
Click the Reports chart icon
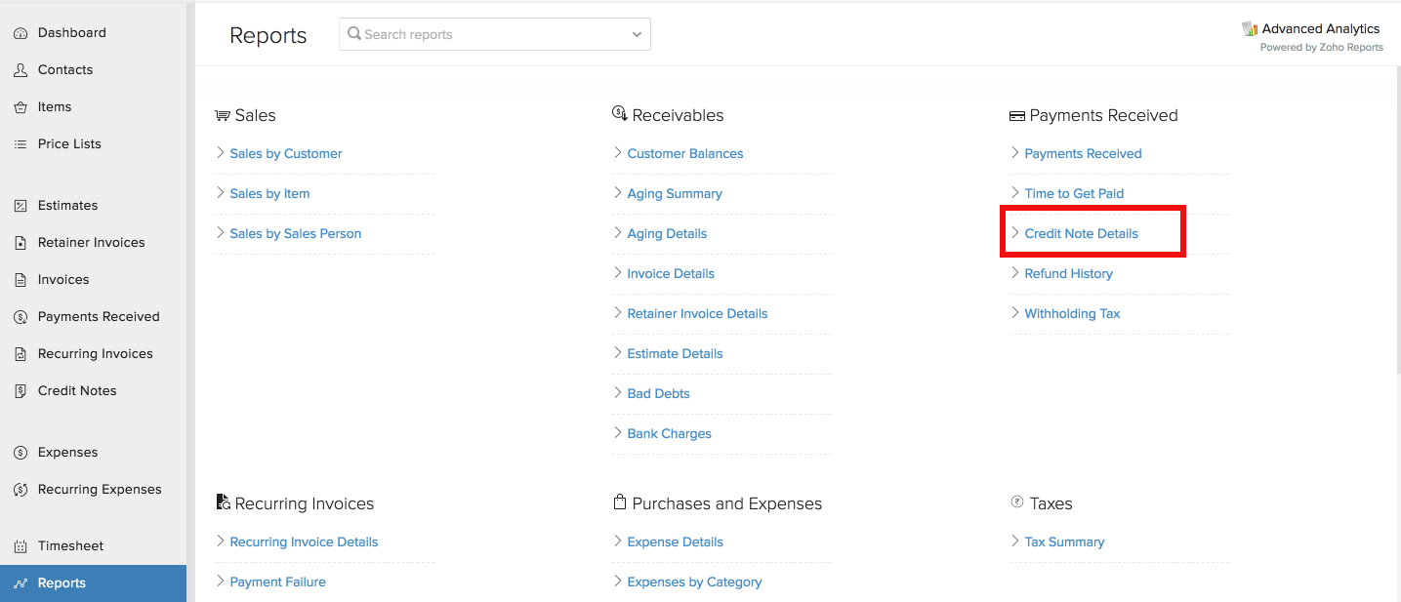(x=21, y=583)
